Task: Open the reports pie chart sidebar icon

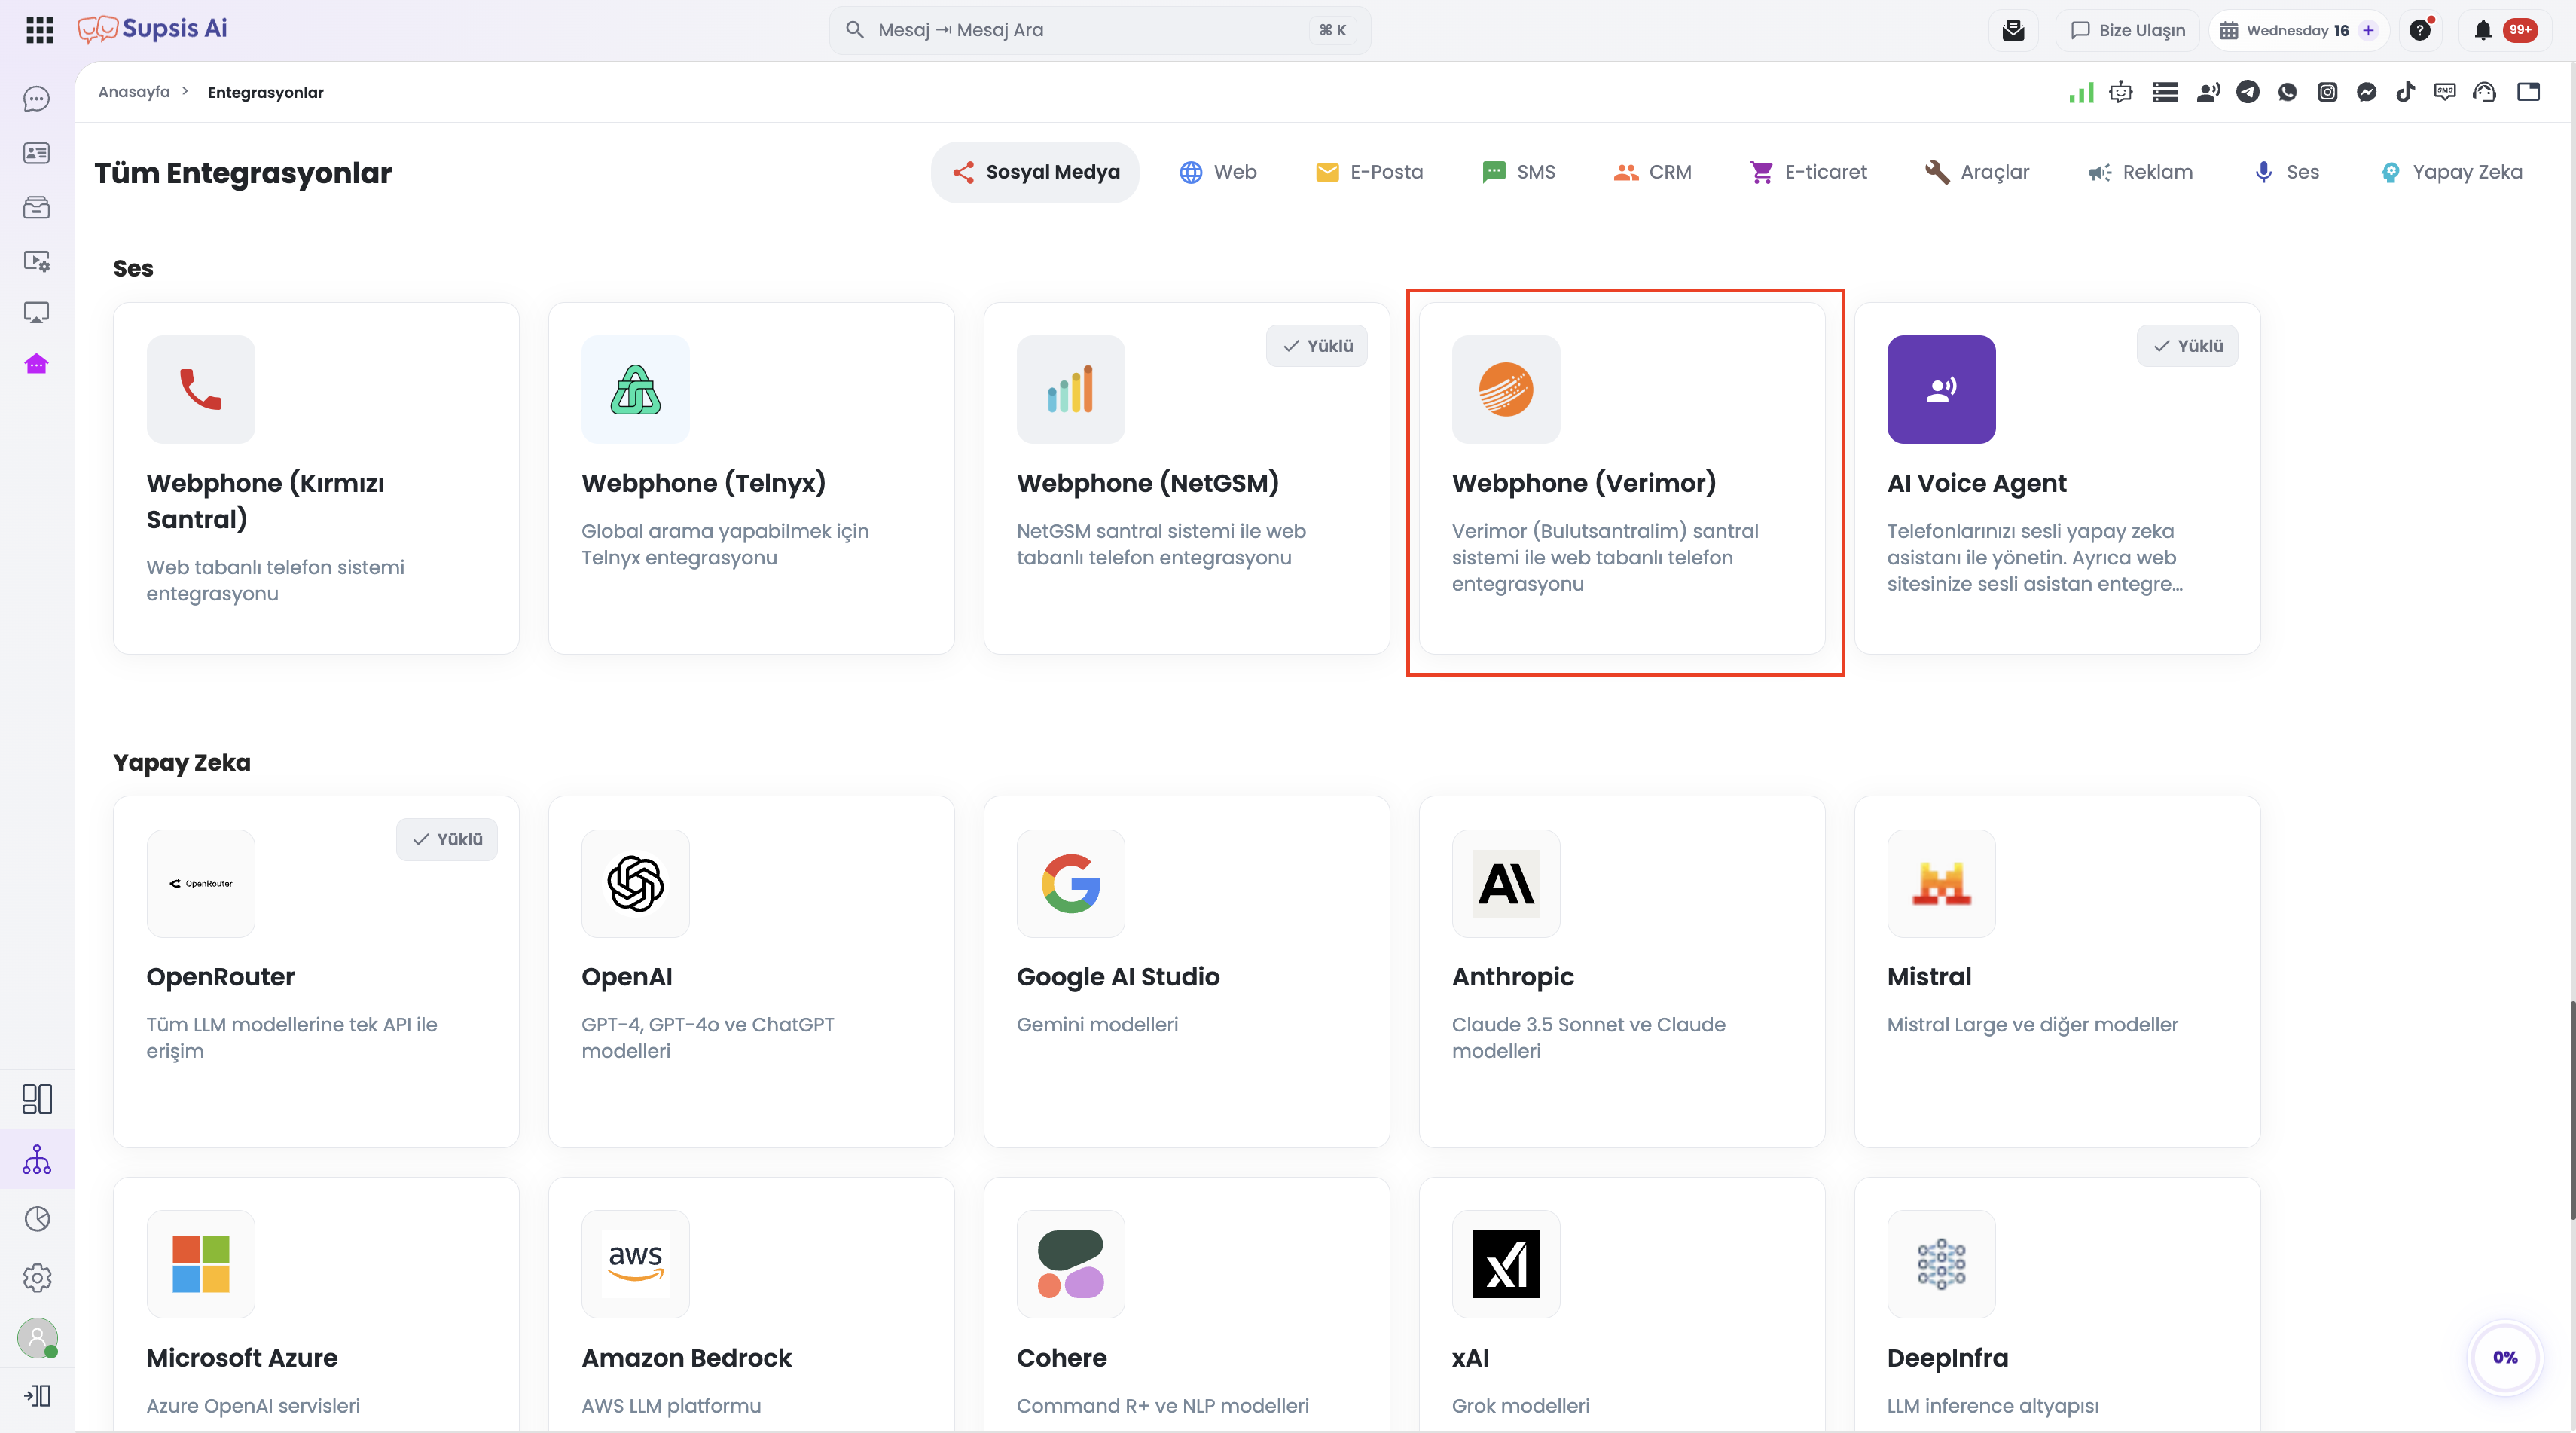Action: (x=37, y=1218)
